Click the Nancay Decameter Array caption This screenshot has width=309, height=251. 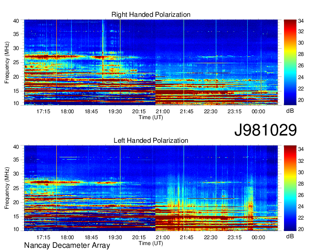click(x=67, y=246)
